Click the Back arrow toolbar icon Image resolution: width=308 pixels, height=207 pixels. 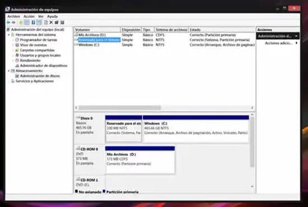(8, 22)
